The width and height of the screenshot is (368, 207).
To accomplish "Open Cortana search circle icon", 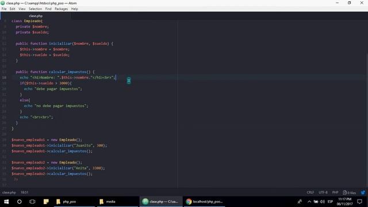I will [x=19, y=202].
